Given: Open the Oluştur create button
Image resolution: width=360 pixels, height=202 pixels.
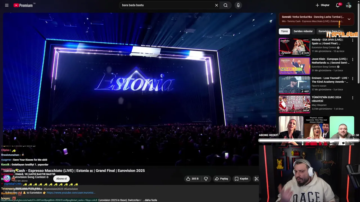Looking at the screenshot, I should tap(322, 5).
